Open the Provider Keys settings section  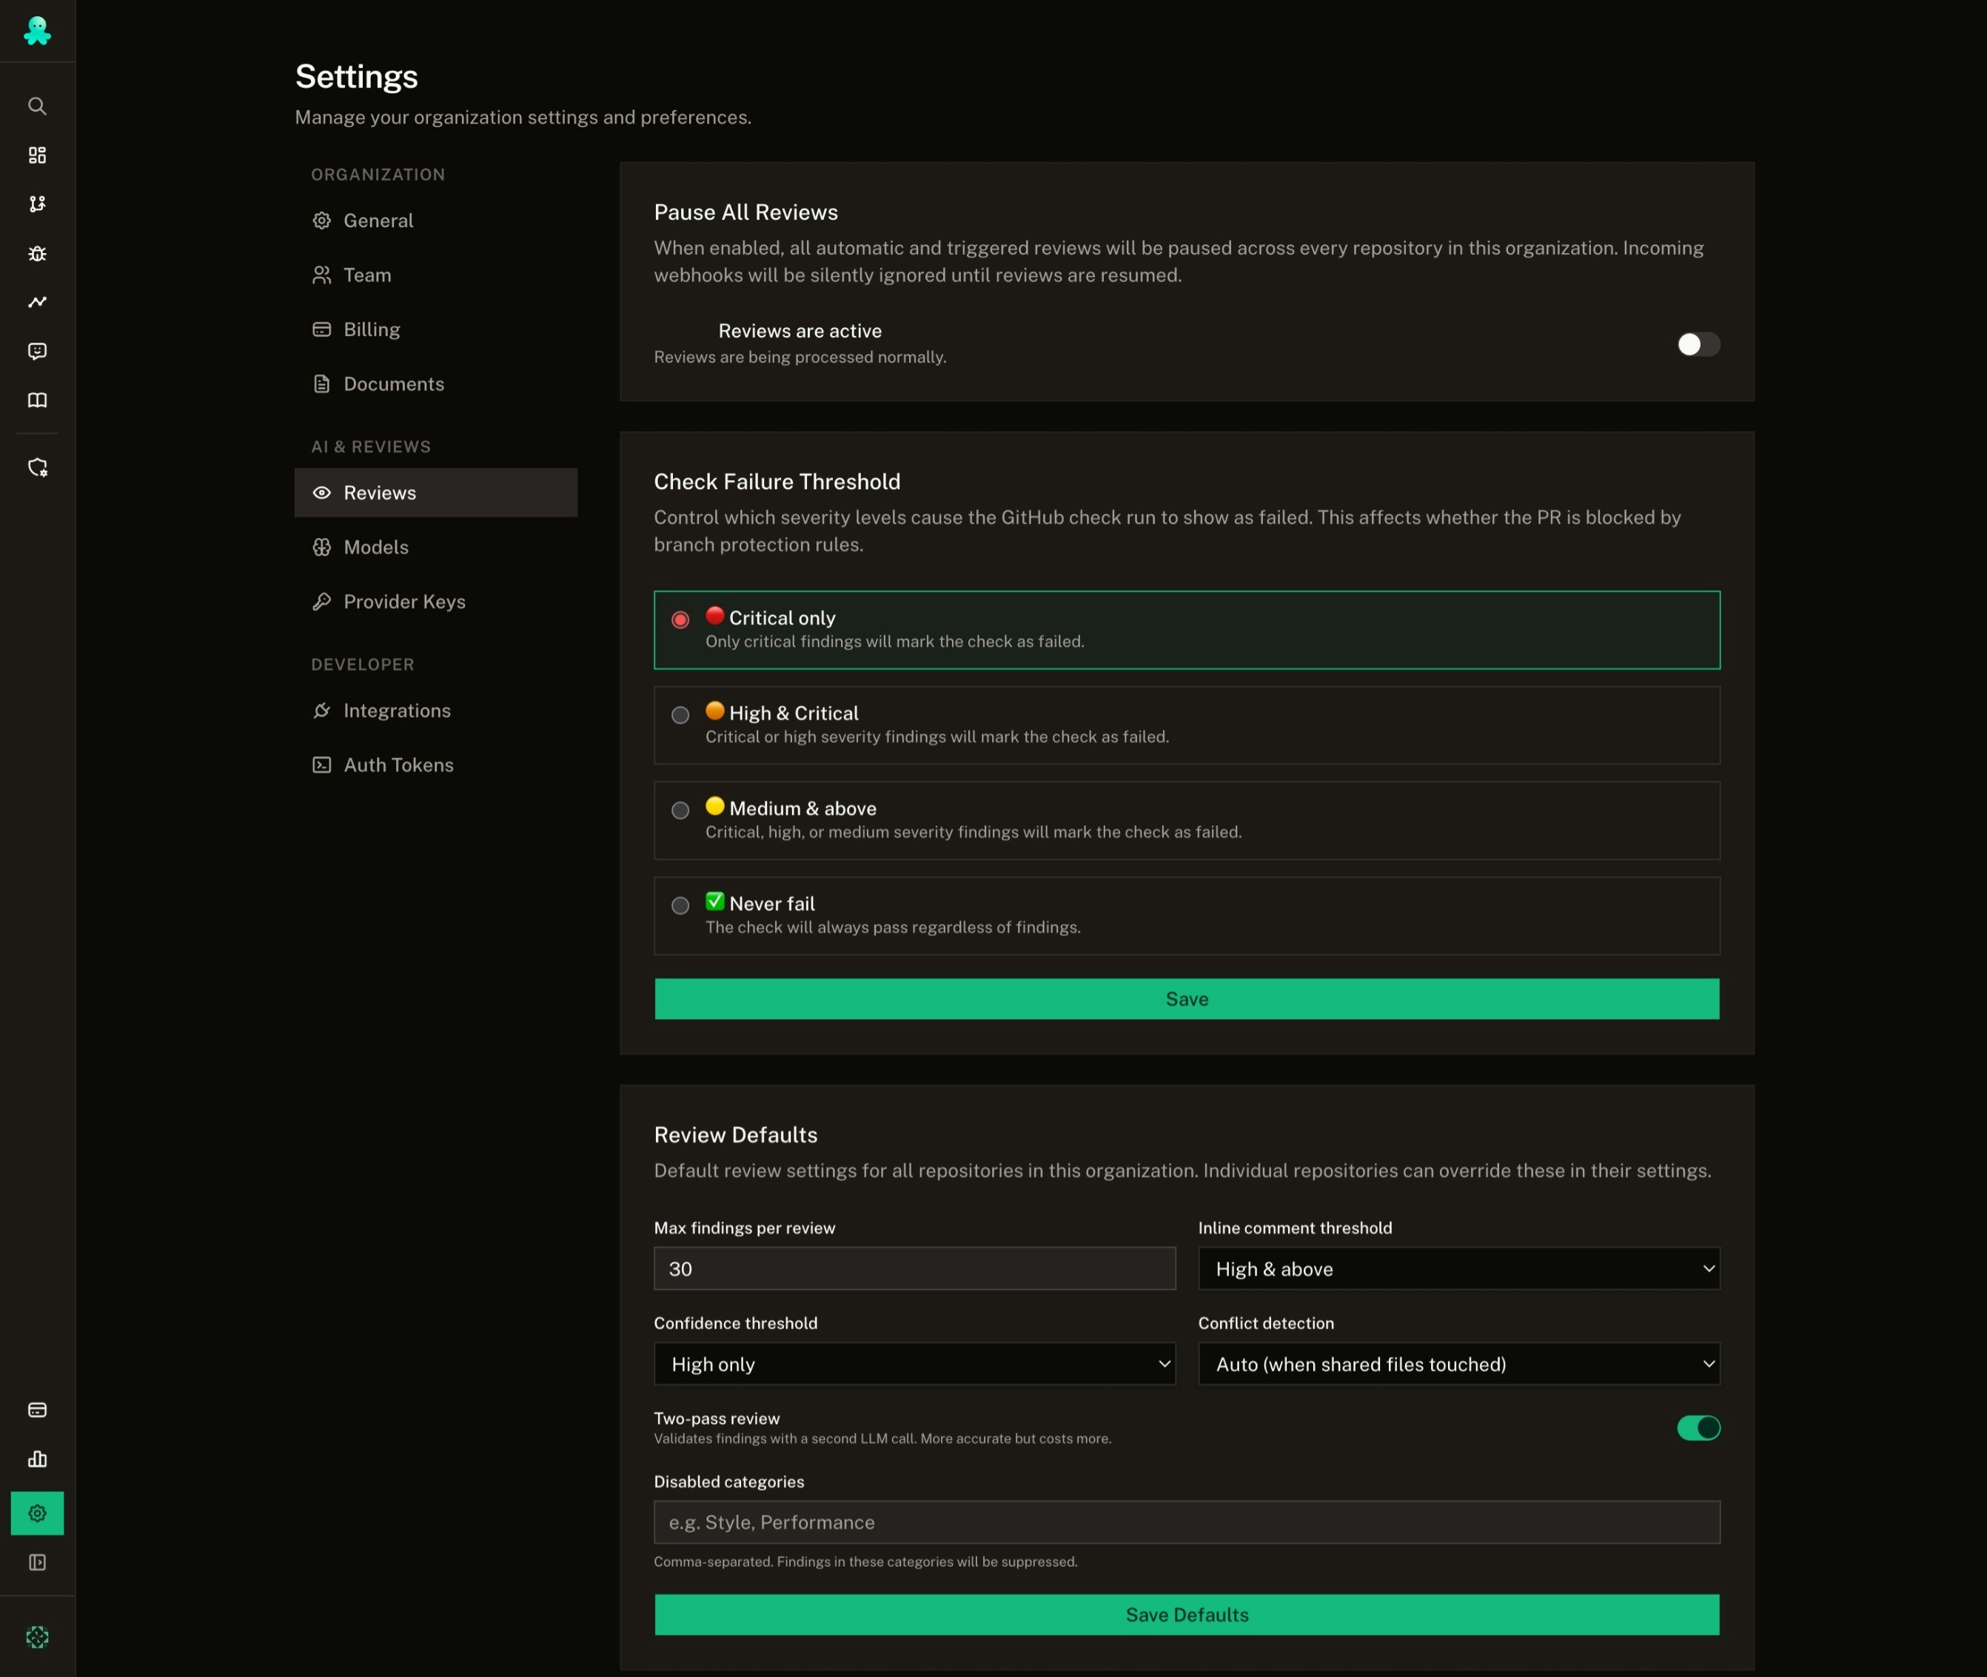click(403, 601)
